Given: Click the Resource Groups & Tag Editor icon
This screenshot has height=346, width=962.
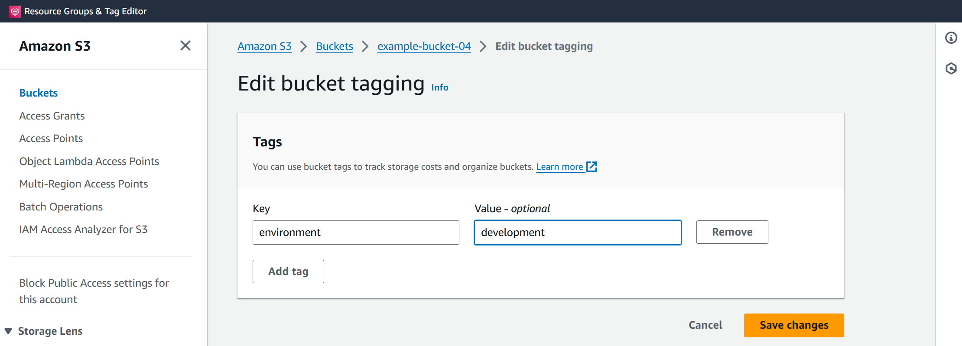Looking at the screenshot, I should (15, 11).
